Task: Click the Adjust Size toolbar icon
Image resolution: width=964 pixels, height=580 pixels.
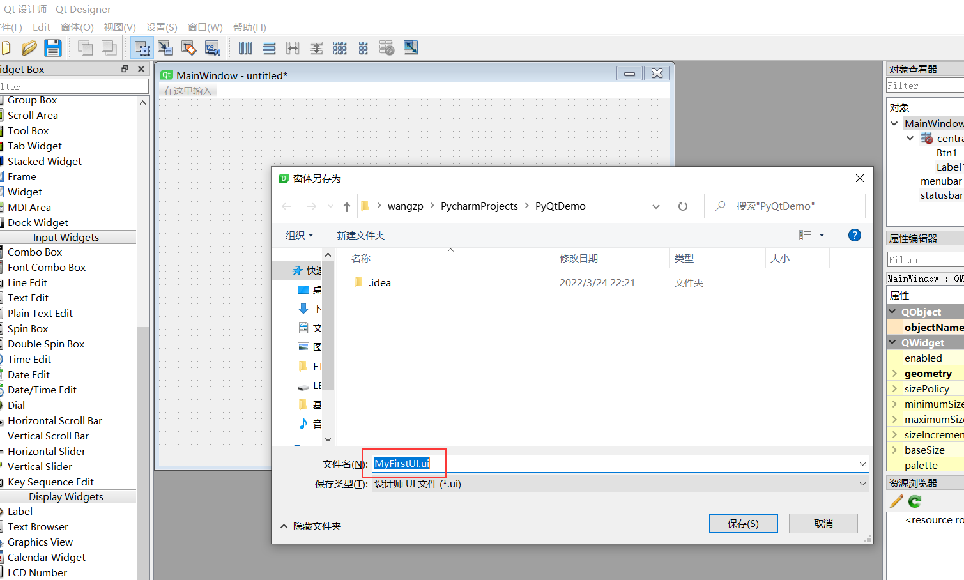Action: [x=411, y=48]
